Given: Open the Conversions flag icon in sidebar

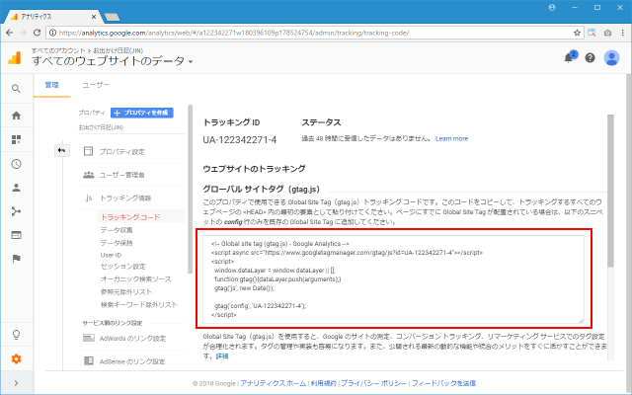Looking at the screenshot, I should click(x=16, y=258).
